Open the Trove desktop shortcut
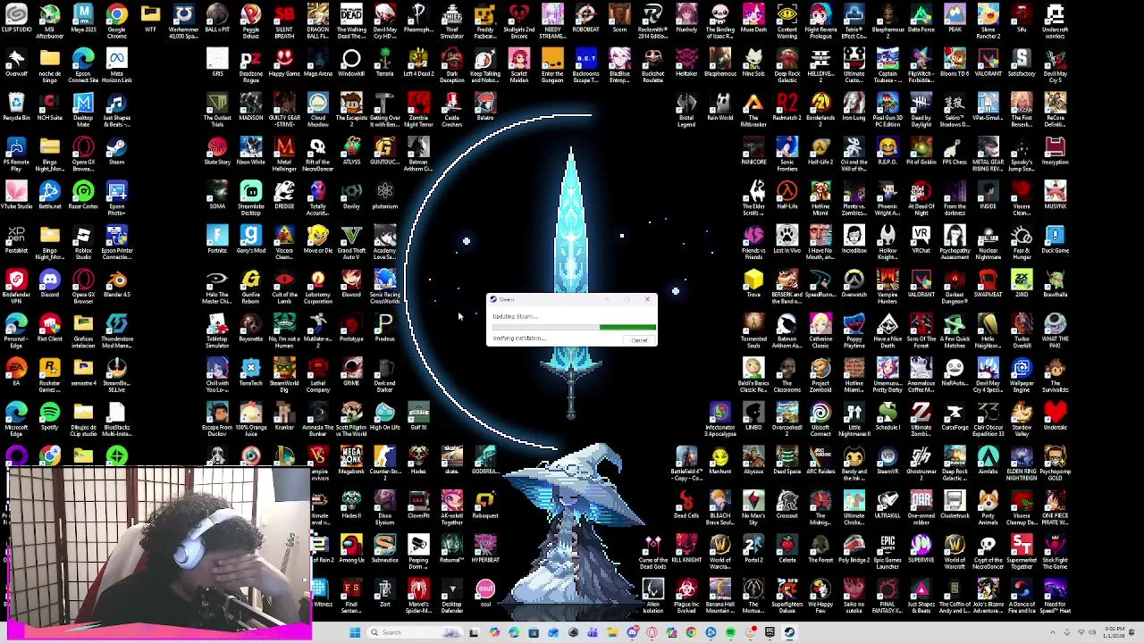 [753, 284]
